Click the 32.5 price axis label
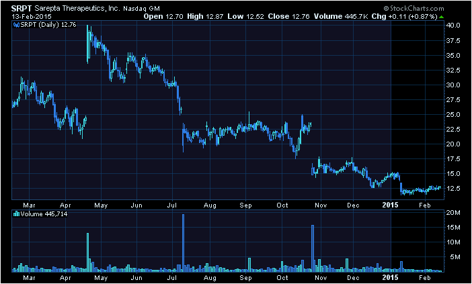This screenshot has height=284, width=472. click(x=454, y=70)
